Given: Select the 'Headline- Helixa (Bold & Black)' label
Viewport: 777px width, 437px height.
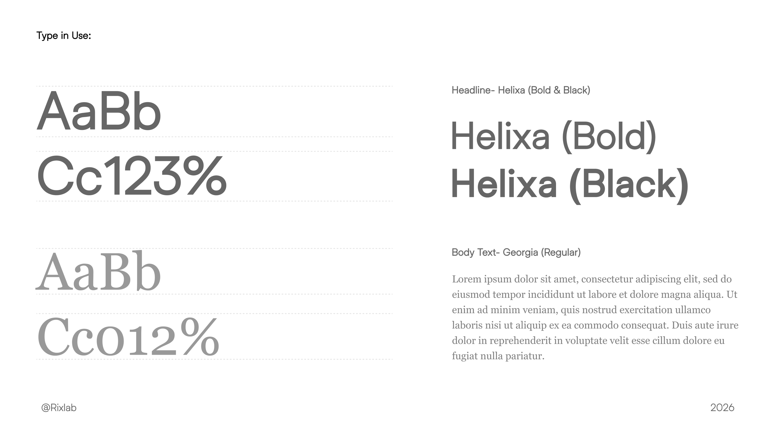Looking at the screenshot, I should point(521,90).
